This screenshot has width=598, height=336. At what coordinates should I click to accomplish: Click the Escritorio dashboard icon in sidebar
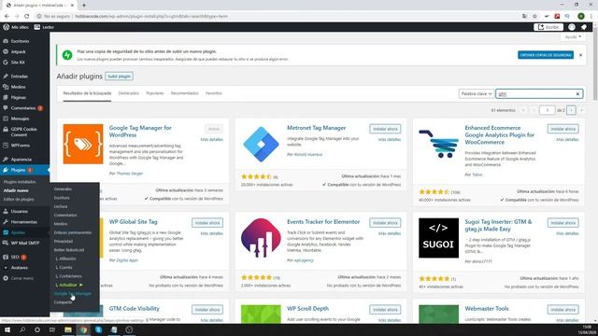pyautogui.click(x=6, y=41)
